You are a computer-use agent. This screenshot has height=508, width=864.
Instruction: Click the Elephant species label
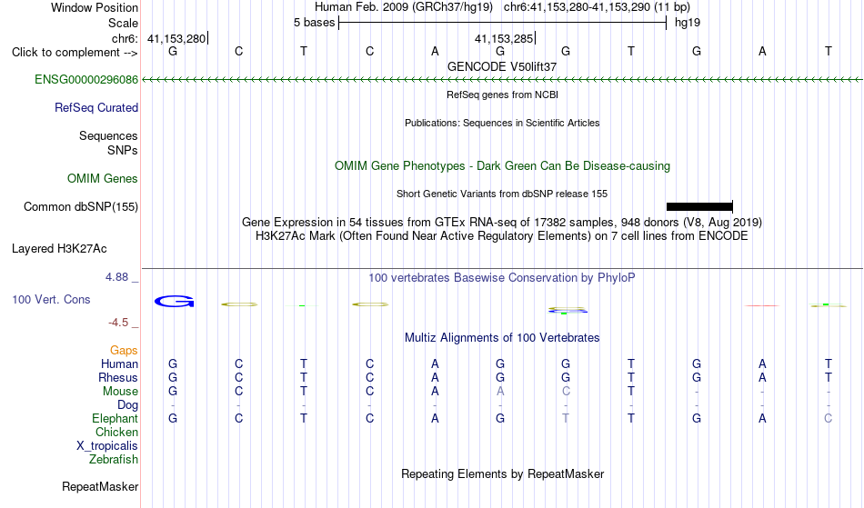(116, 418)
